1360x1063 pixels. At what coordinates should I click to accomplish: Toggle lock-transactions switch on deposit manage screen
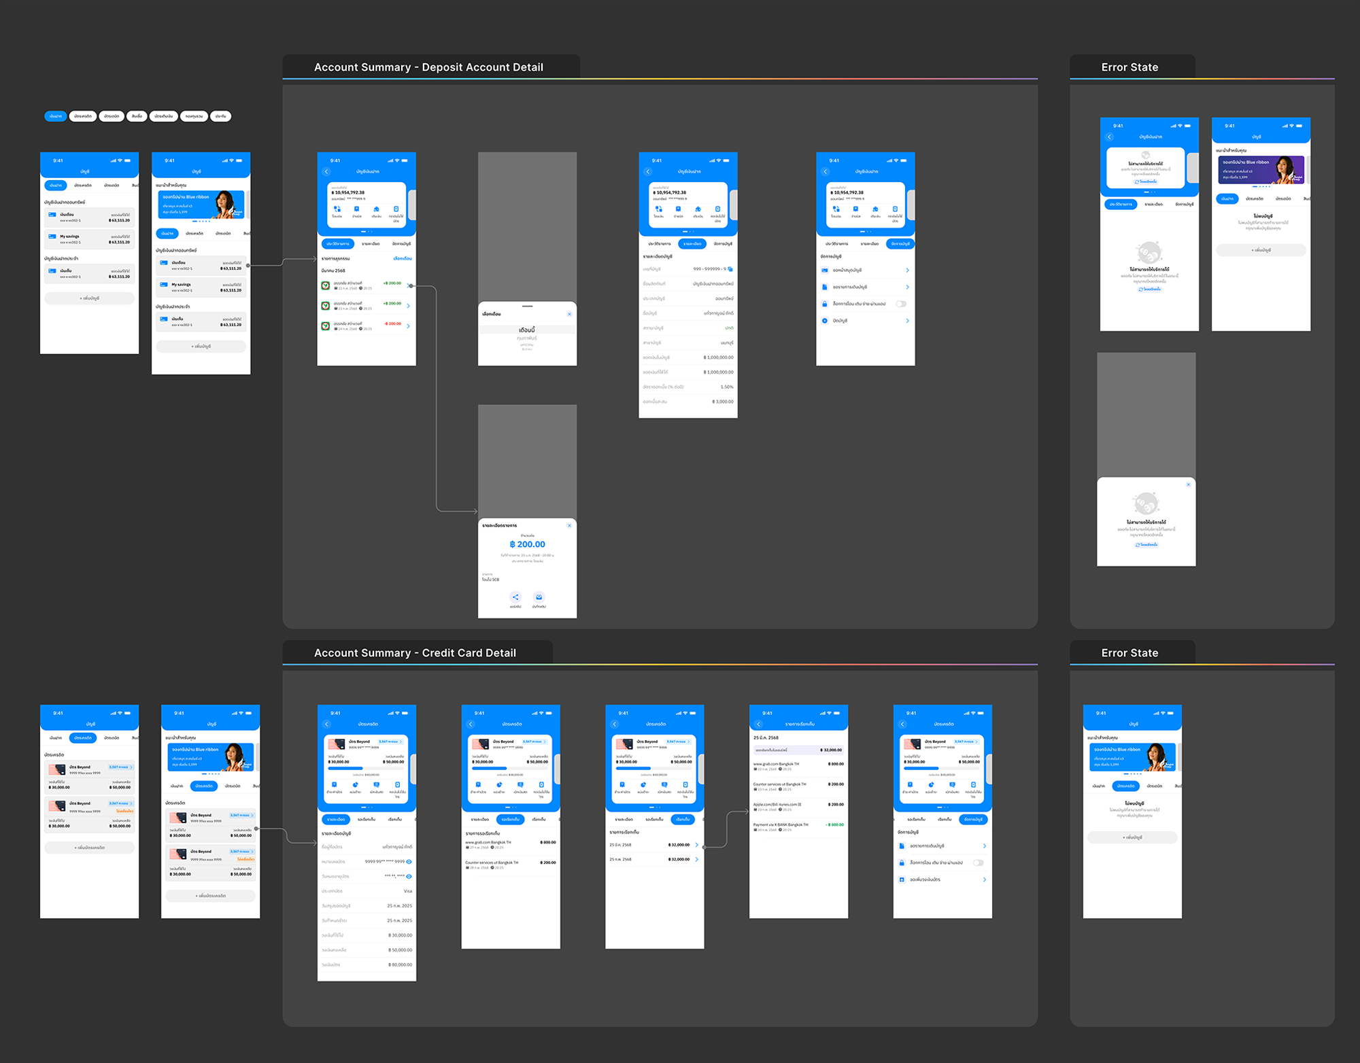[901, 304]
